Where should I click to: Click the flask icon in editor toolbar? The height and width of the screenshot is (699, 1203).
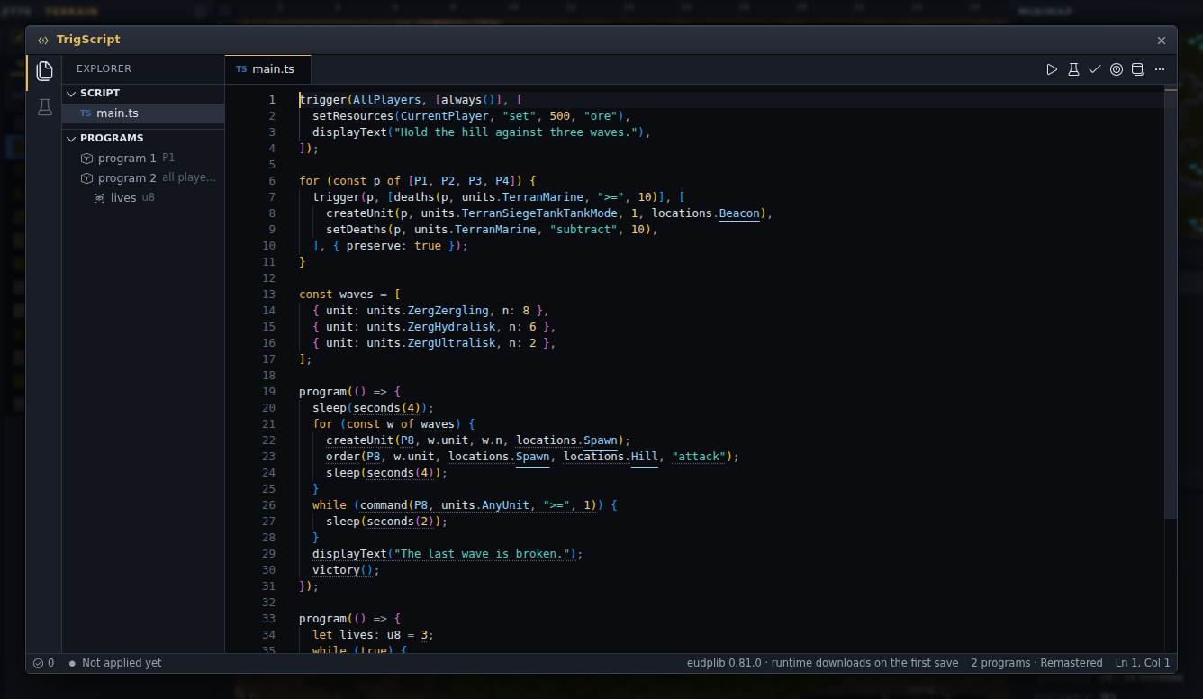[1073, 69]
